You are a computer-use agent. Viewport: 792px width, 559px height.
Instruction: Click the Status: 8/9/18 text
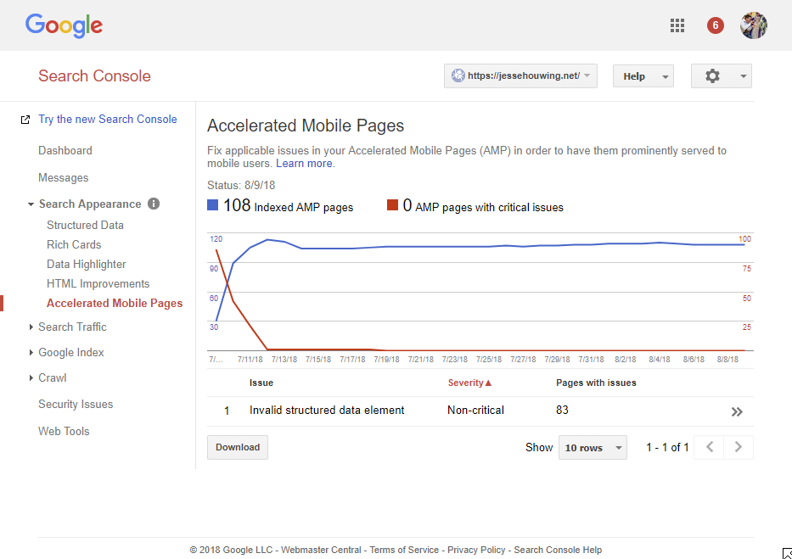241,185
